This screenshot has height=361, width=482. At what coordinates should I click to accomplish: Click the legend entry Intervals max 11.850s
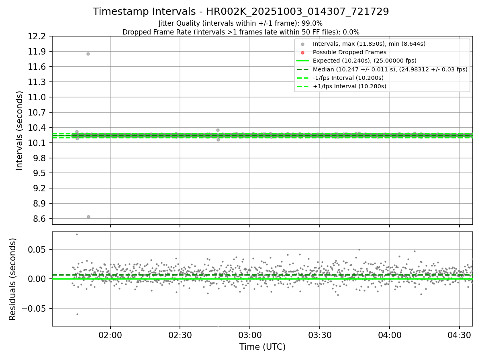pyautogui.click(x=369, y=44)
